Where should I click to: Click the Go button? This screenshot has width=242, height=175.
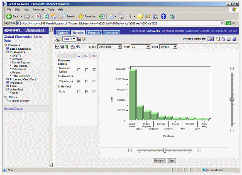tap(231, 23)
